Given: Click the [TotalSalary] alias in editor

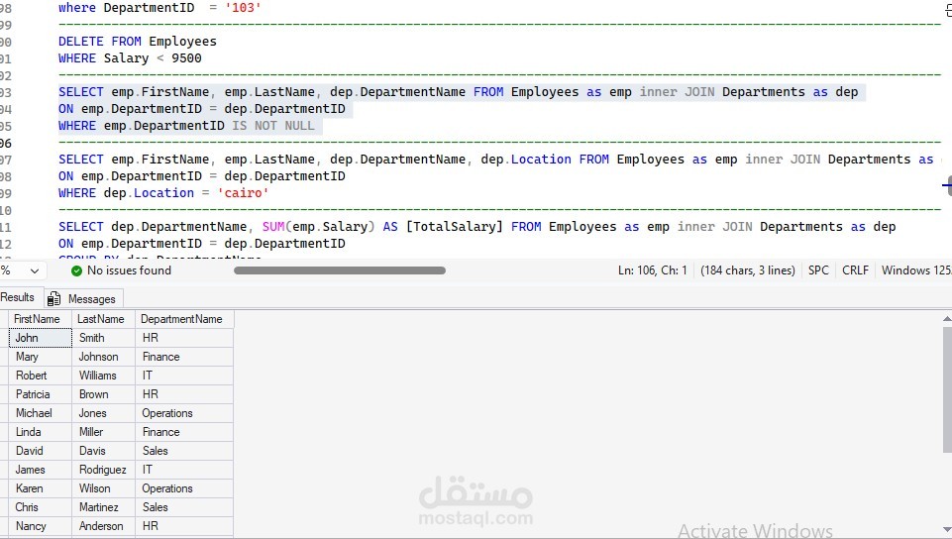Looking at the screenshot, I should coord(454,227).
